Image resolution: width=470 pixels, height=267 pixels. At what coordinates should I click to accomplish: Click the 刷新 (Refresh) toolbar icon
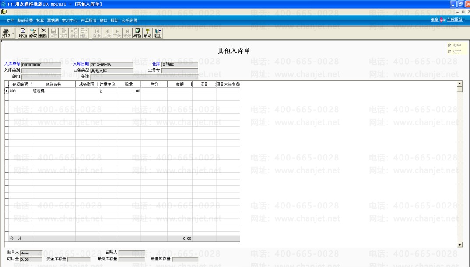point(137,33)
